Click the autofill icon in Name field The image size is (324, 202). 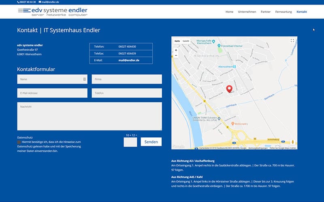[85, 79]
